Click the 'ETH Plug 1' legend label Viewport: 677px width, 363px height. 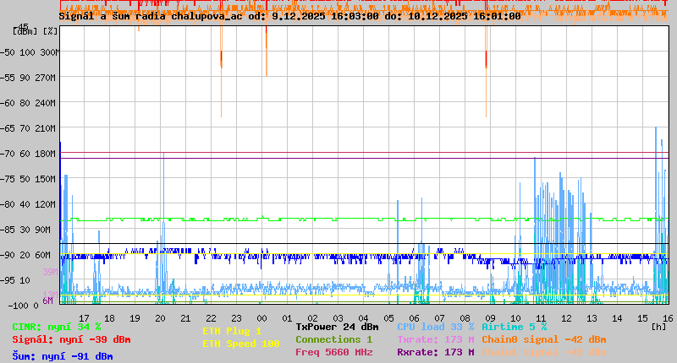click(x=232, y=331)
